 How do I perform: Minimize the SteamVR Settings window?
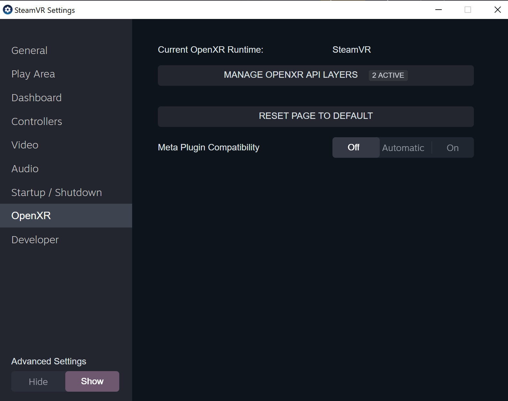(x=439, y=10)
